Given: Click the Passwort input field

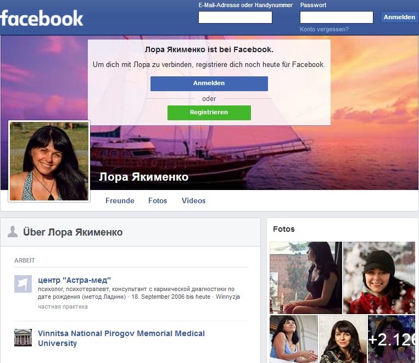Looking at the screenshot, I should [337, 17].
